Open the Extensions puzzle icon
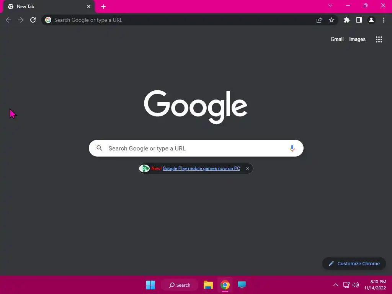 [347, 20]
